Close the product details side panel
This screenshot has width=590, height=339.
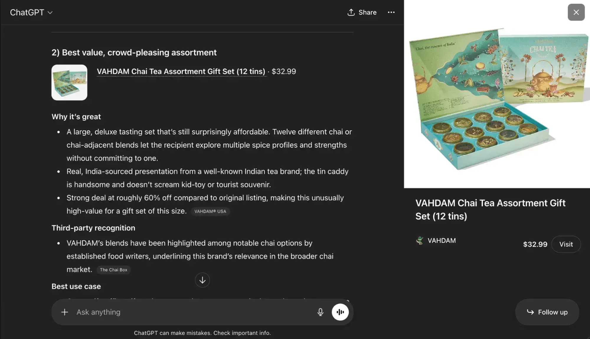tap(576, 12)
